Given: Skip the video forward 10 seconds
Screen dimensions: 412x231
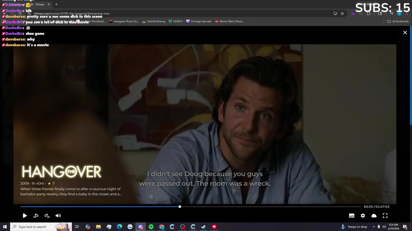Looking at the screenshot, I should click(47, 216).
